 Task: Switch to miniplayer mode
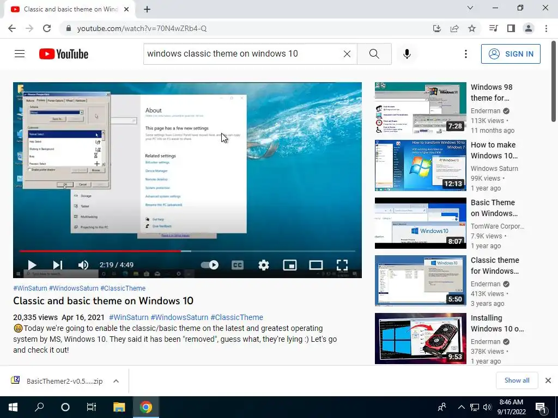(x=290, y=265)
